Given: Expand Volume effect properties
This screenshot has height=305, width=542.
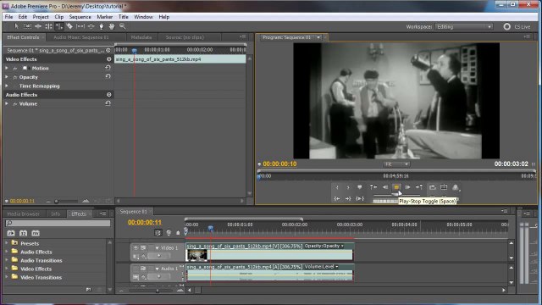Looking at the screenshot, I should point(7,103).
